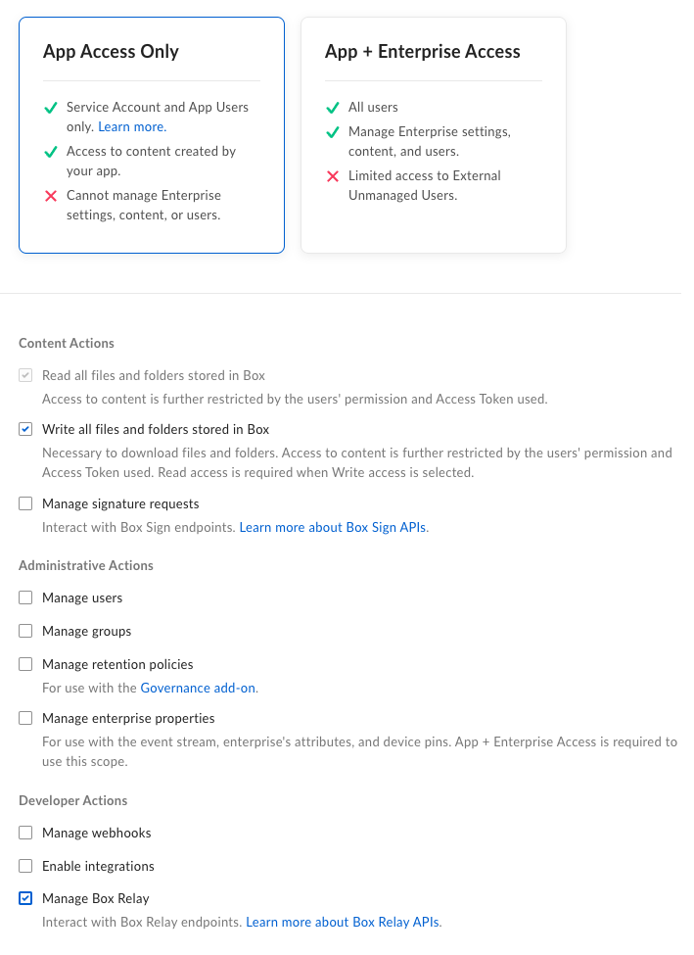
Task: Check the Manage groups option
Action: click(25, 631)
